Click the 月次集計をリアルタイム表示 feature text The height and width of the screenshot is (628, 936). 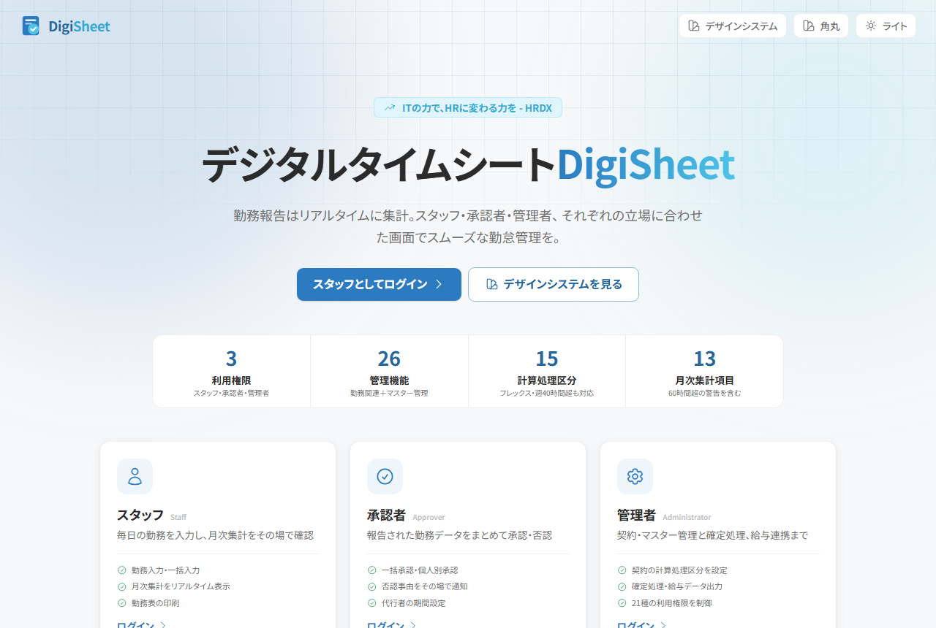click(181, 586)
